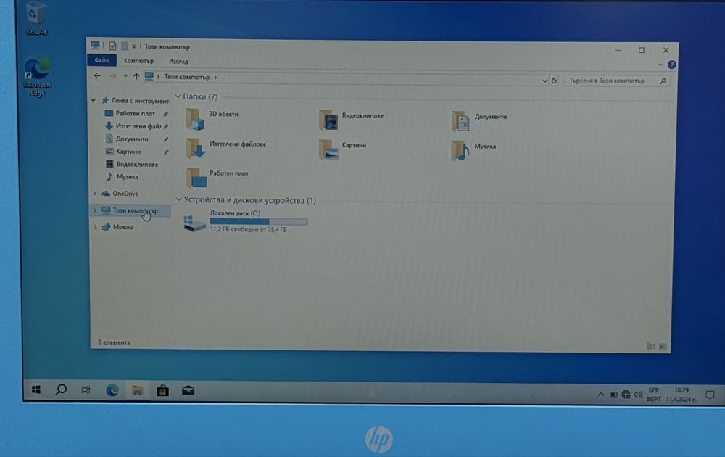
Task: Expand the OneDrive tree node
Action: (x=95, y=194)
